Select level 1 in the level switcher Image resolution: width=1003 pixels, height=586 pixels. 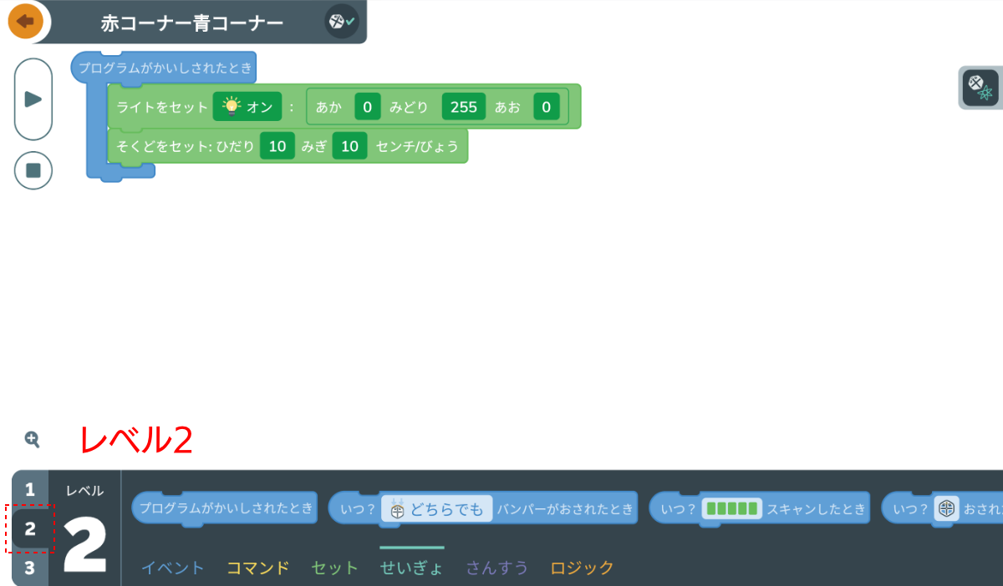[30, 491]
